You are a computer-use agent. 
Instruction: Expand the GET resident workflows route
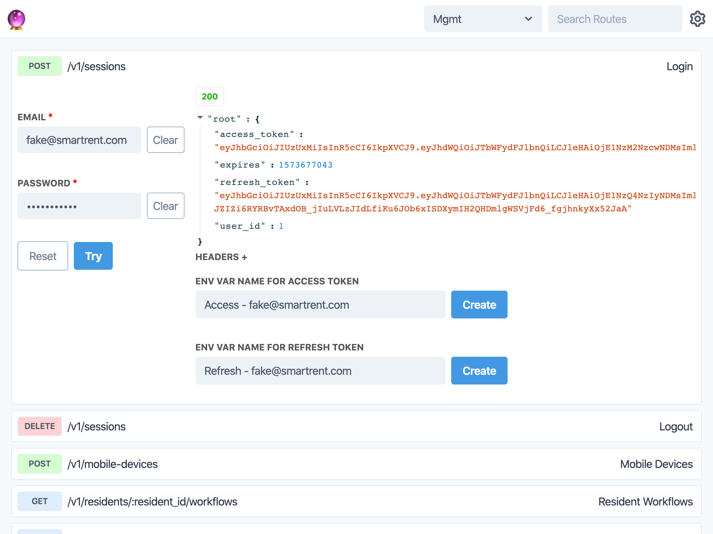[356, 501]
